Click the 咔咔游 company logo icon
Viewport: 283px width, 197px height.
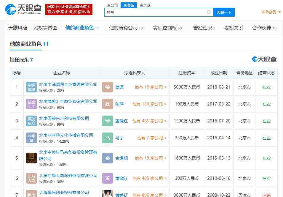point(31,138)
